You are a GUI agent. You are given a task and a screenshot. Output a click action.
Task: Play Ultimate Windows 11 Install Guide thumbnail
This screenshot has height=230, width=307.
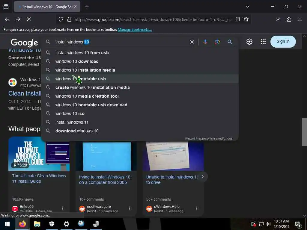click(x=39, y=154)
